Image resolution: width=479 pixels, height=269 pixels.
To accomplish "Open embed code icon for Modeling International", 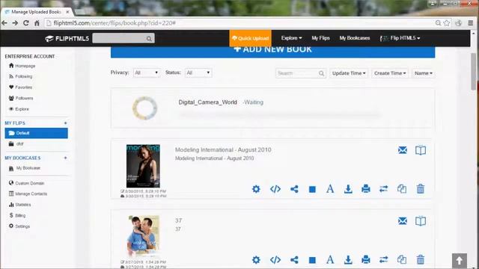I will (x=275, y=189).
